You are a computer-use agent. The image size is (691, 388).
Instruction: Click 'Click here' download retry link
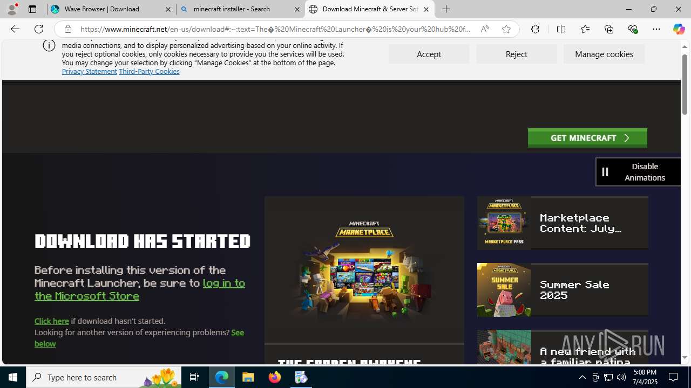(52, 321)
